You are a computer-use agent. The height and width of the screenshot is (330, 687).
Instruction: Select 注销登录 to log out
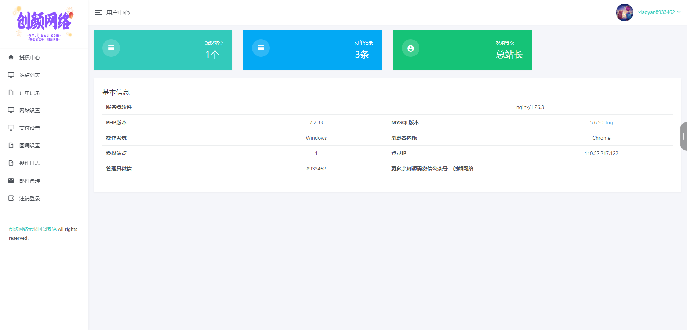tap(44, 198)
